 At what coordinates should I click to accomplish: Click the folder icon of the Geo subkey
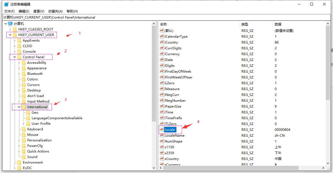click(x=28, y=112)
